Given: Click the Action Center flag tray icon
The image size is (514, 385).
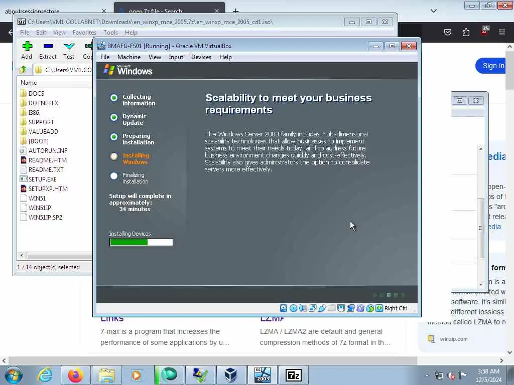Looking at the screenshot, I should tap(463, 375).
